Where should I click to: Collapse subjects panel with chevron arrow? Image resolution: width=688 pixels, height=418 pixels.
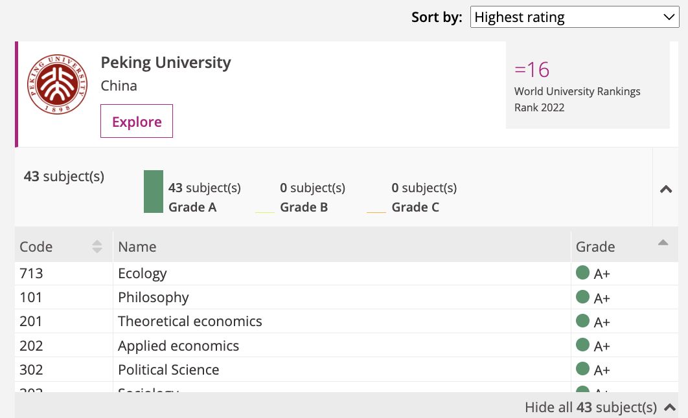(665, 189)
